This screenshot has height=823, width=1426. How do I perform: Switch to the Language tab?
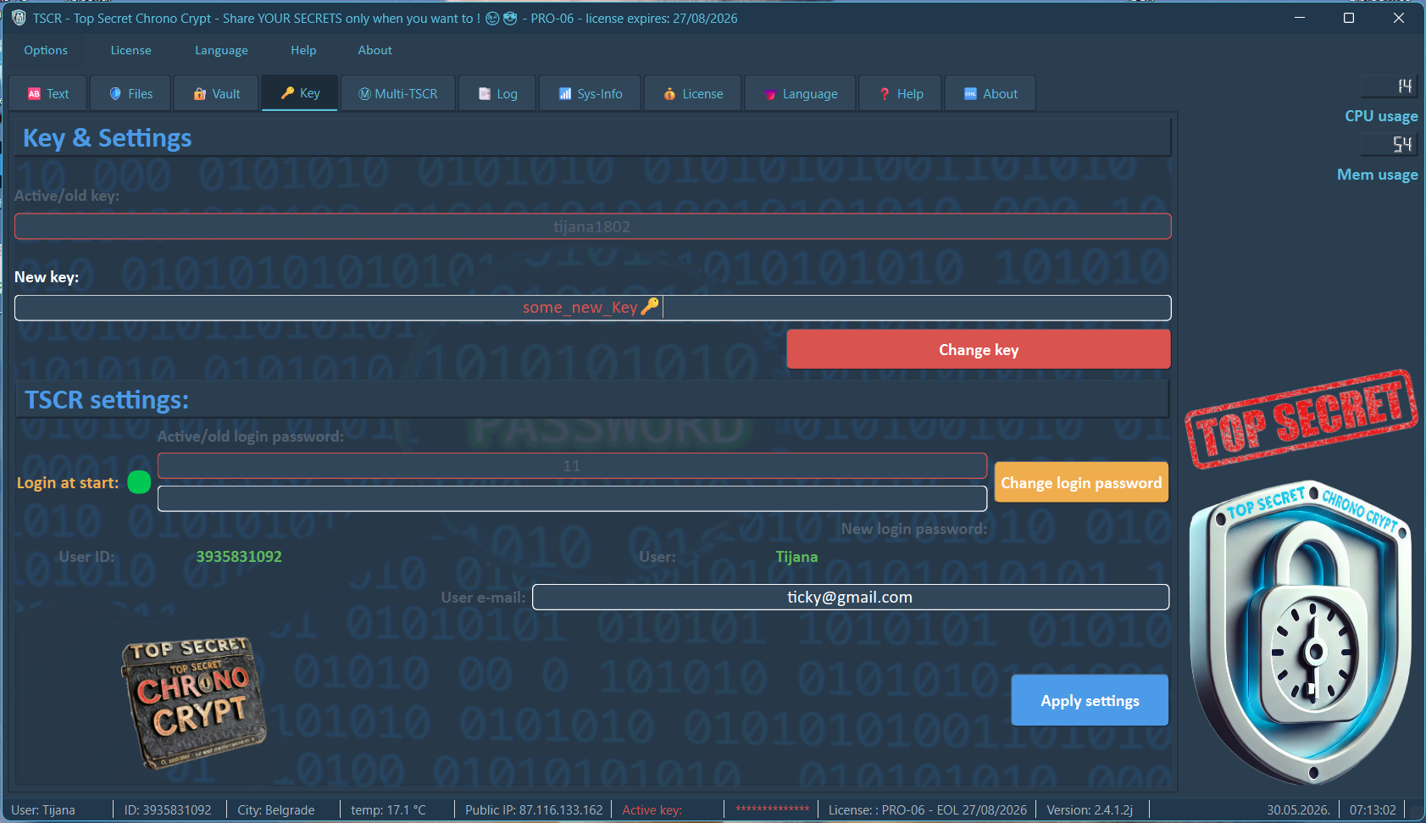click(801, 93)
